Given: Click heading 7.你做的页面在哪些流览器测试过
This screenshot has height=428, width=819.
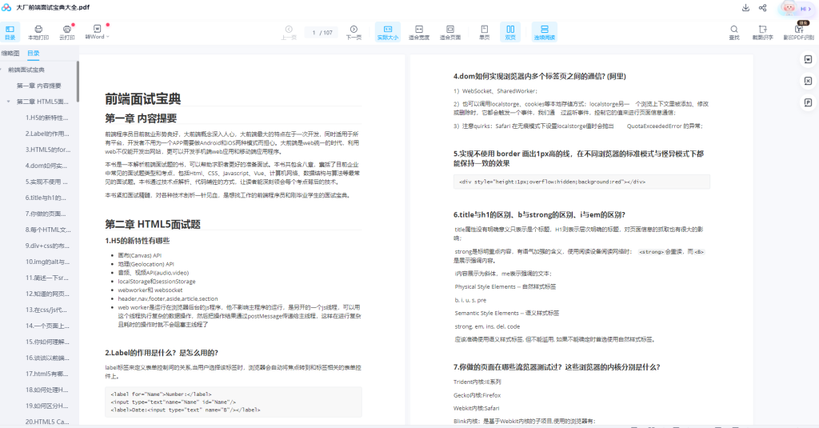Looking at the screenshot, I should click(557, 367).
